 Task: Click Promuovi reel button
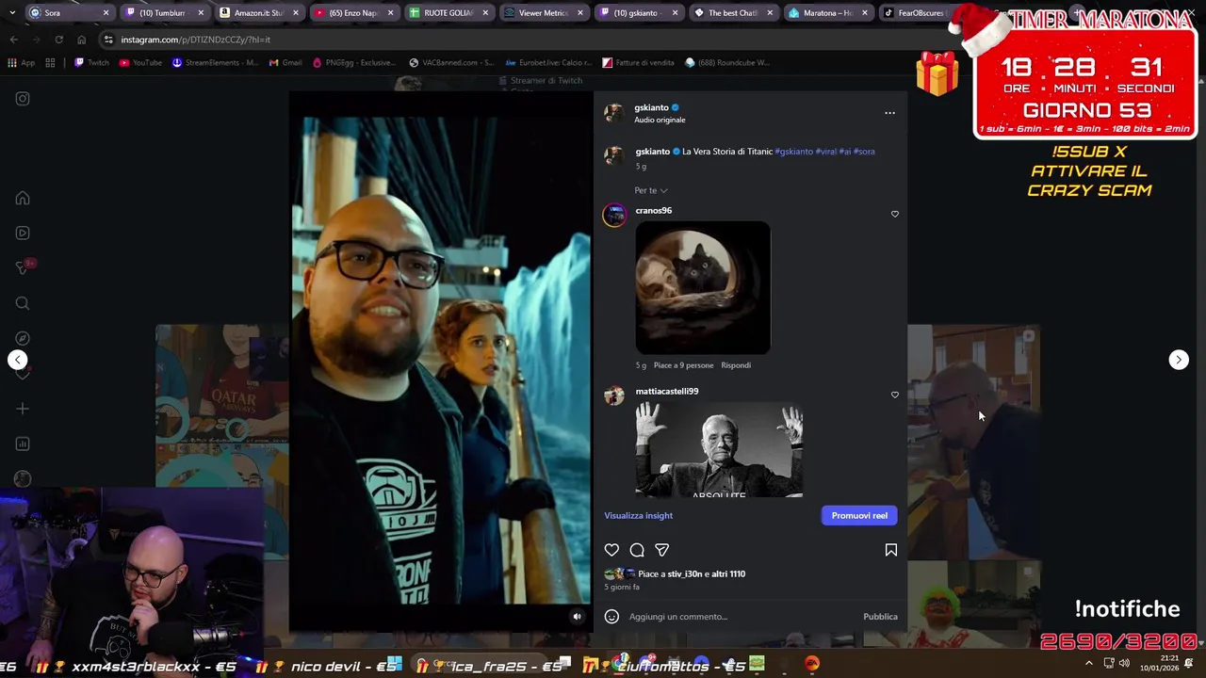point(859,515)
